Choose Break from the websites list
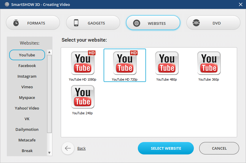 [27, 151]
